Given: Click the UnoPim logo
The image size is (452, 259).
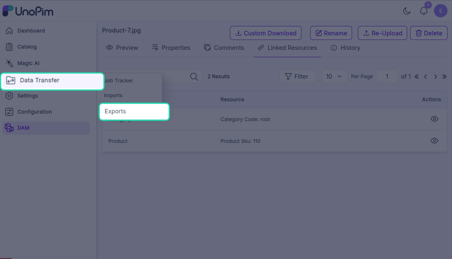Looking at the screenshot, I should point(28,11).
